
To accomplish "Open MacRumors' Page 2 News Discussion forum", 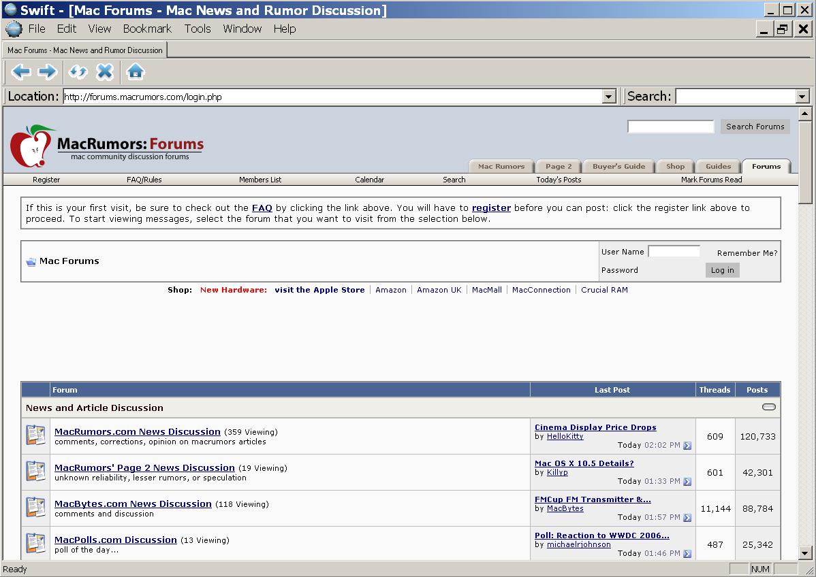I will (144, 468).
